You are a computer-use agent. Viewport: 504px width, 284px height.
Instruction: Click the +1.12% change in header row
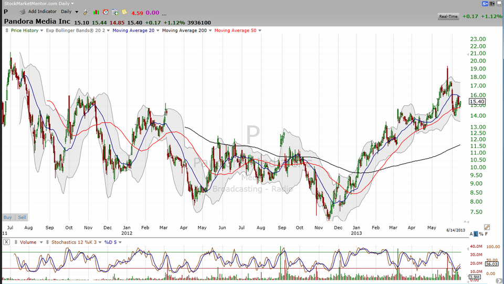[174, 23]
